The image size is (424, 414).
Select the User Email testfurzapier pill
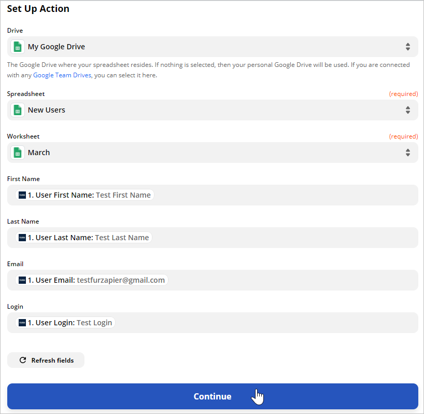click(x=92, y=280)
